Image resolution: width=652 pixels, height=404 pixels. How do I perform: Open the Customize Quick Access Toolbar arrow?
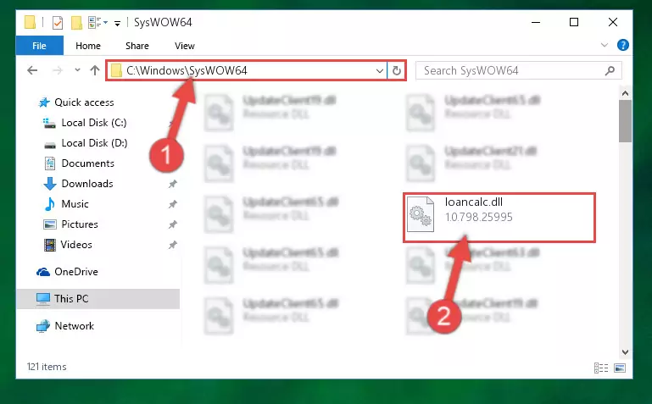point(118,23)
